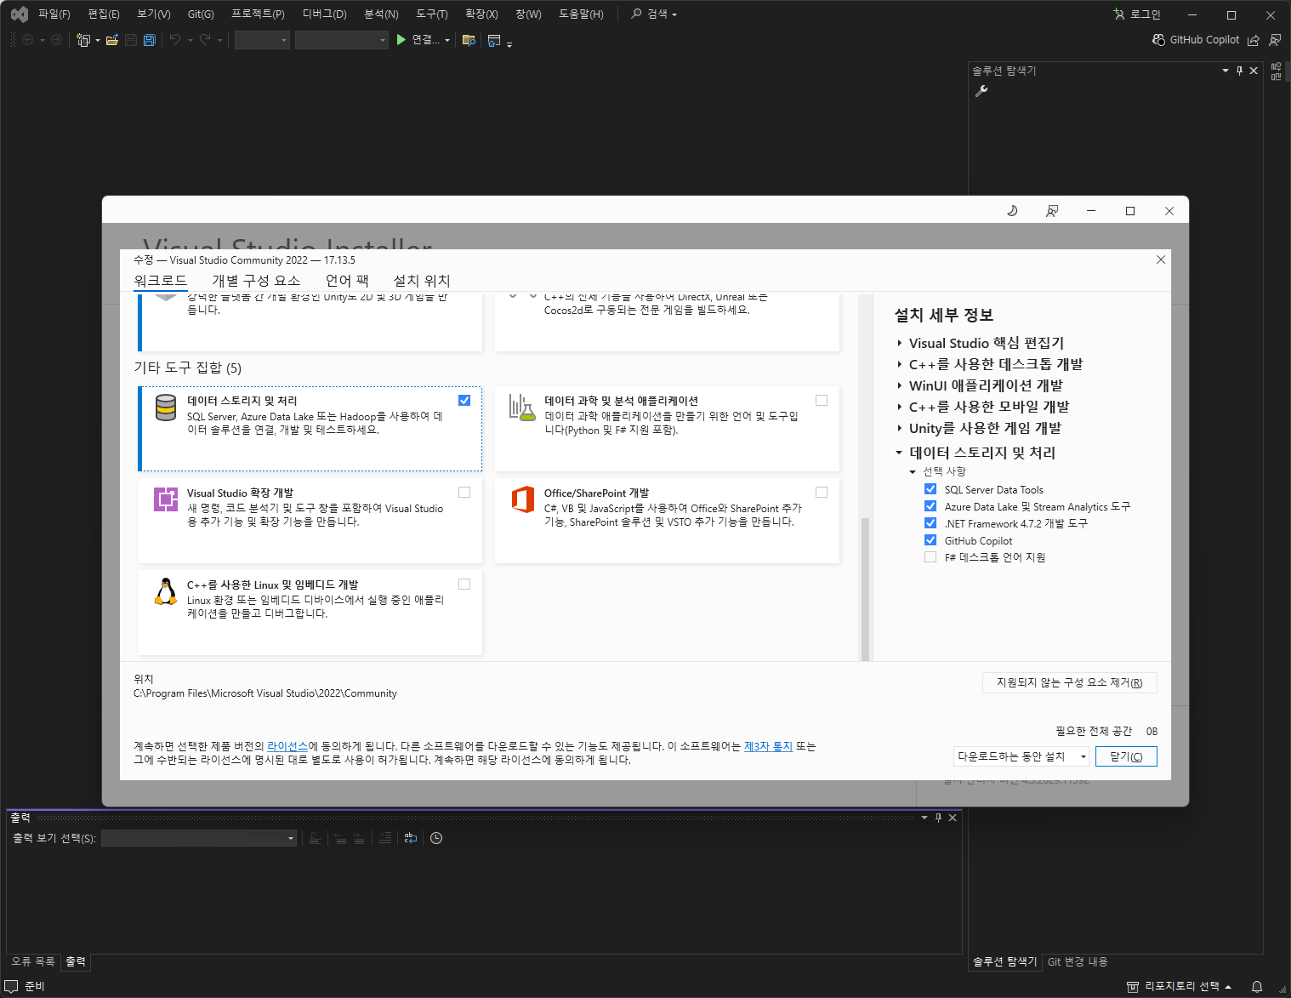
Task: Open the 리포지토리 선택 dropdown in status bar
Action: point(1180,986)
